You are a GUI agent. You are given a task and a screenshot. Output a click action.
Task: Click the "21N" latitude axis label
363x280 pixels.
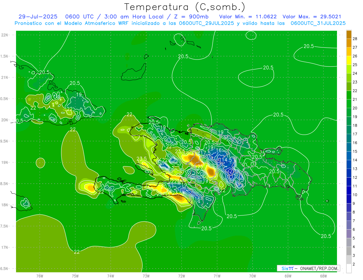(5, 77)
